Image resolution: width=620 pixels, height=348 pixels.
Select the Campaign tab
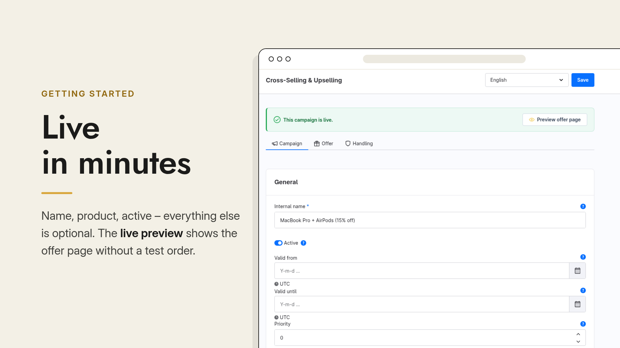pos(287,144)
